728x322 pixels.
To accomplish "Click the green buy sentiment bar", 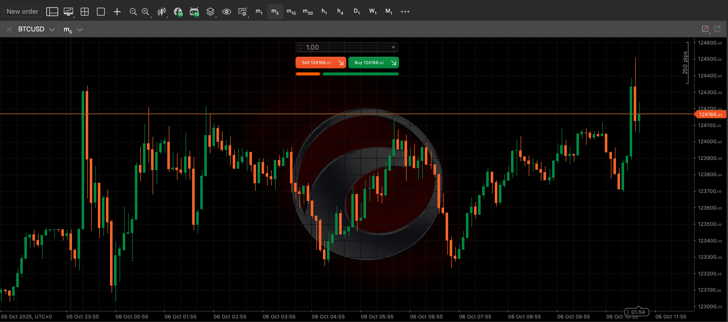I will pyautogui.click(x=360, y=74).
